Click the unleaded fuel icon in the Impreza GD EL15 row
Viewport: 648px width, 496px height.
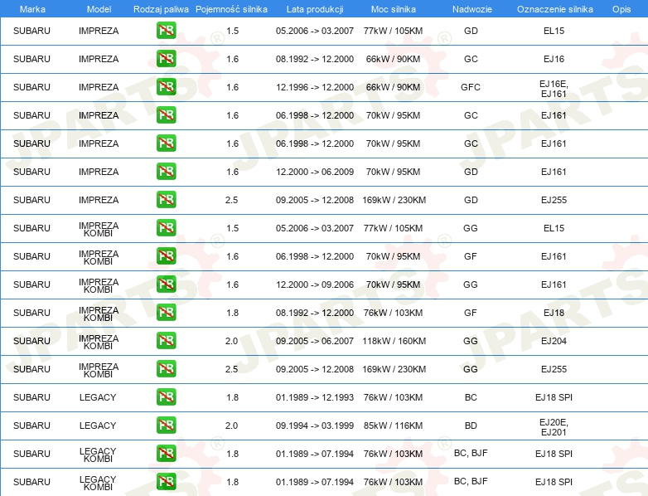(166, 31)
